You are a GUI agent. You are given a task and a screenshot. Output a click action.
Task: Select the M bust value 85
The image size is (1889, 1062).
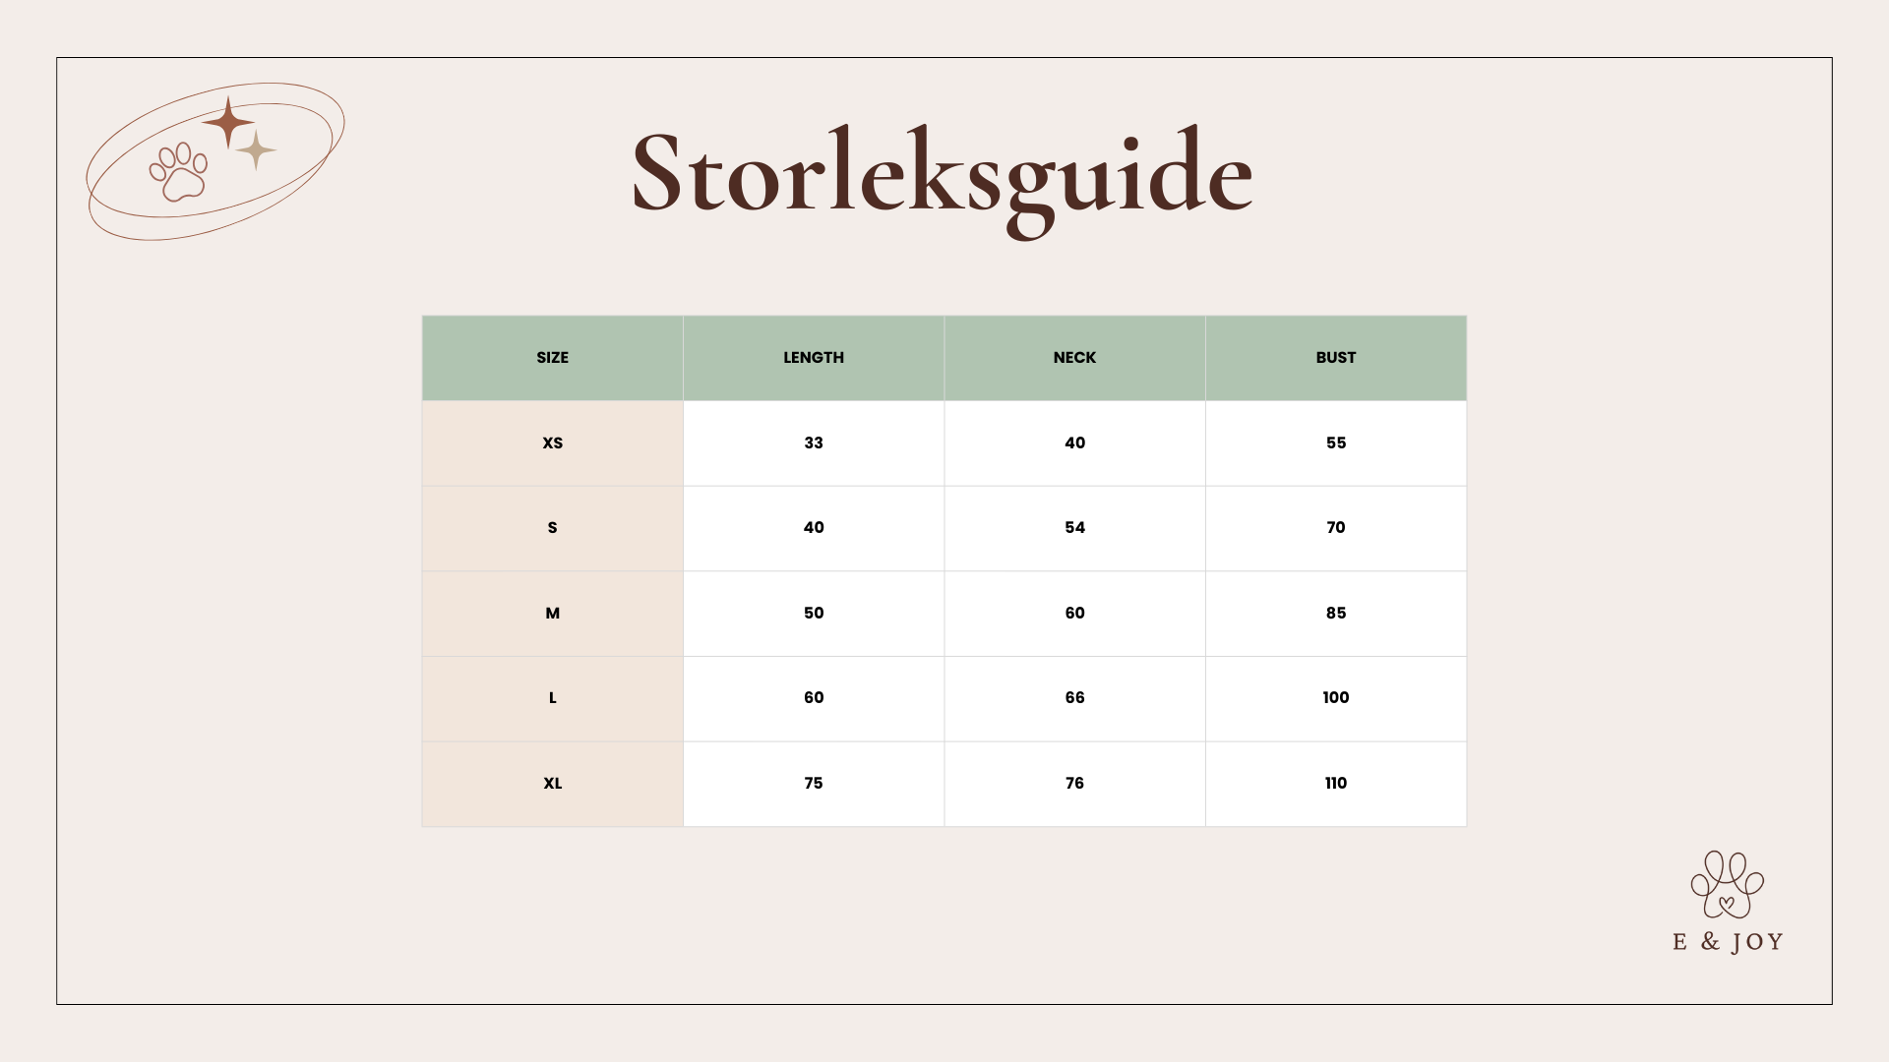pos(1335,614)
